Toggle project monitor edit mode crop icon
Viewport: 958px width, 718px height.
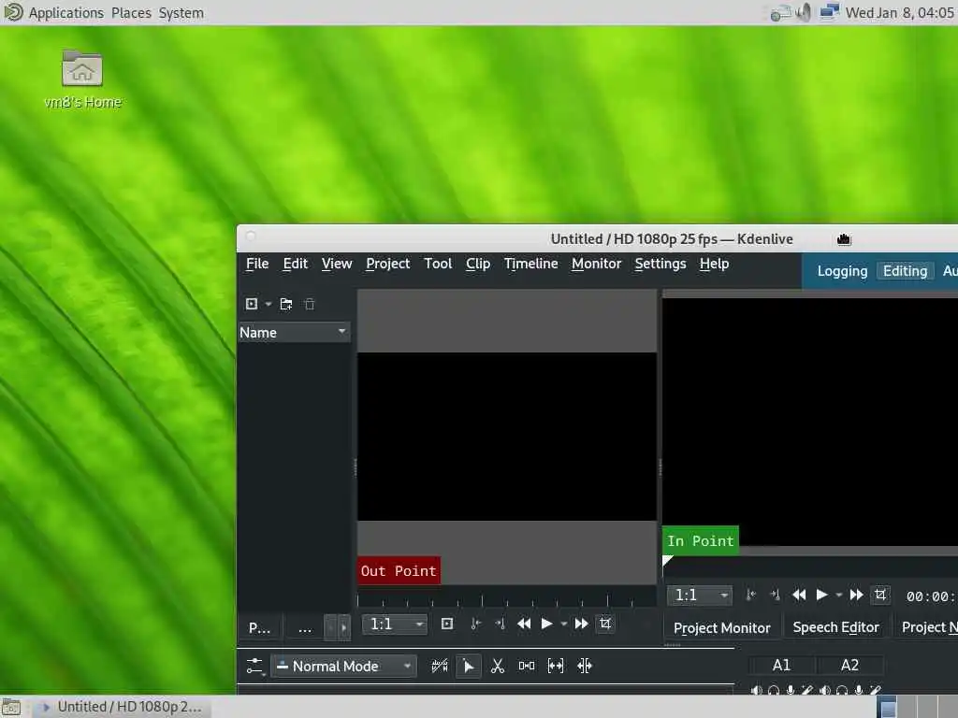tap(880, 595)
